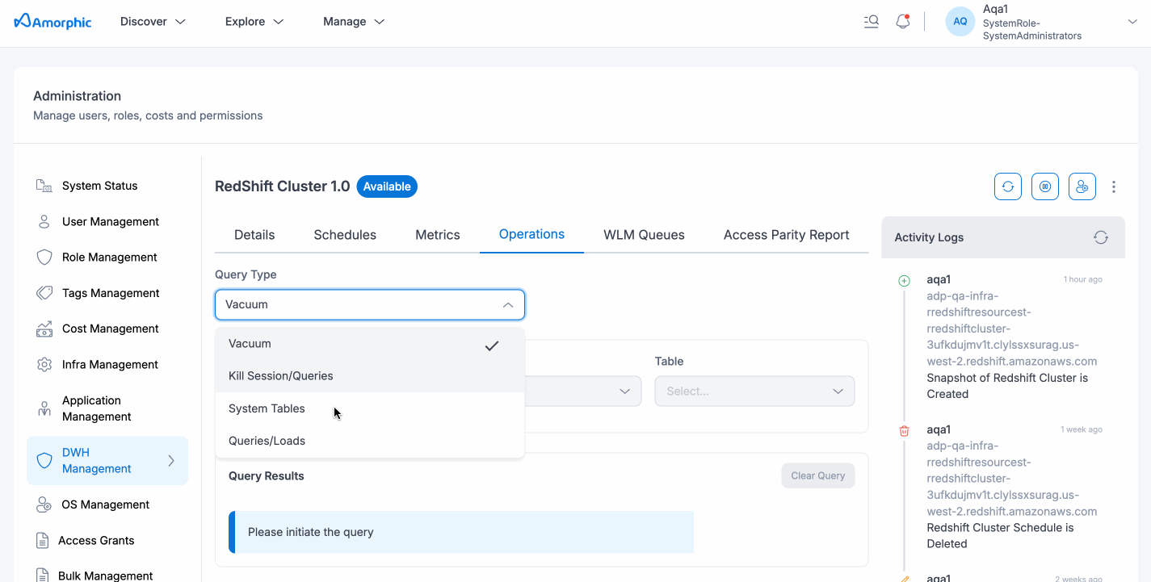Choose Vacuum option in dropdown list
Viewport: 1151px width, 582px height.
(x=370, y=344)
